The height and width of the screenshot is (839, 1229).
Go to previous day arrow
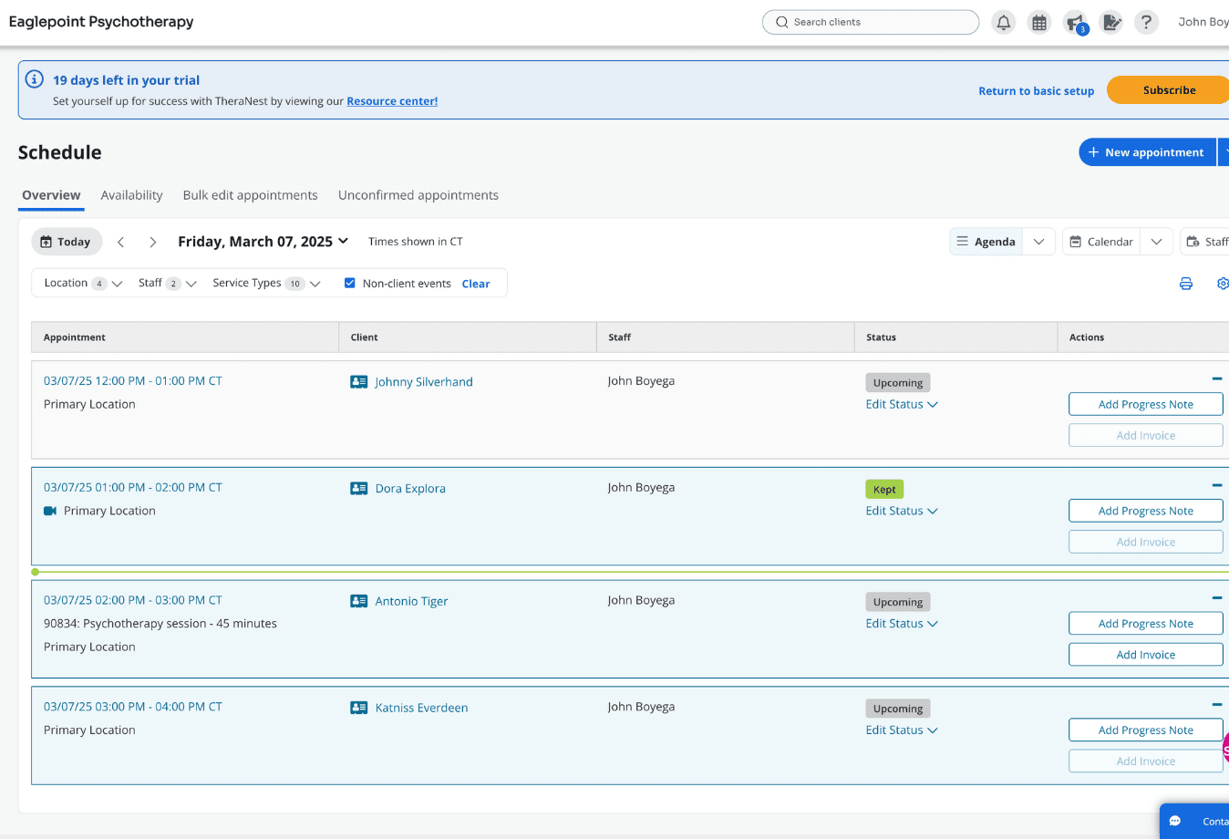pos(121,242)
